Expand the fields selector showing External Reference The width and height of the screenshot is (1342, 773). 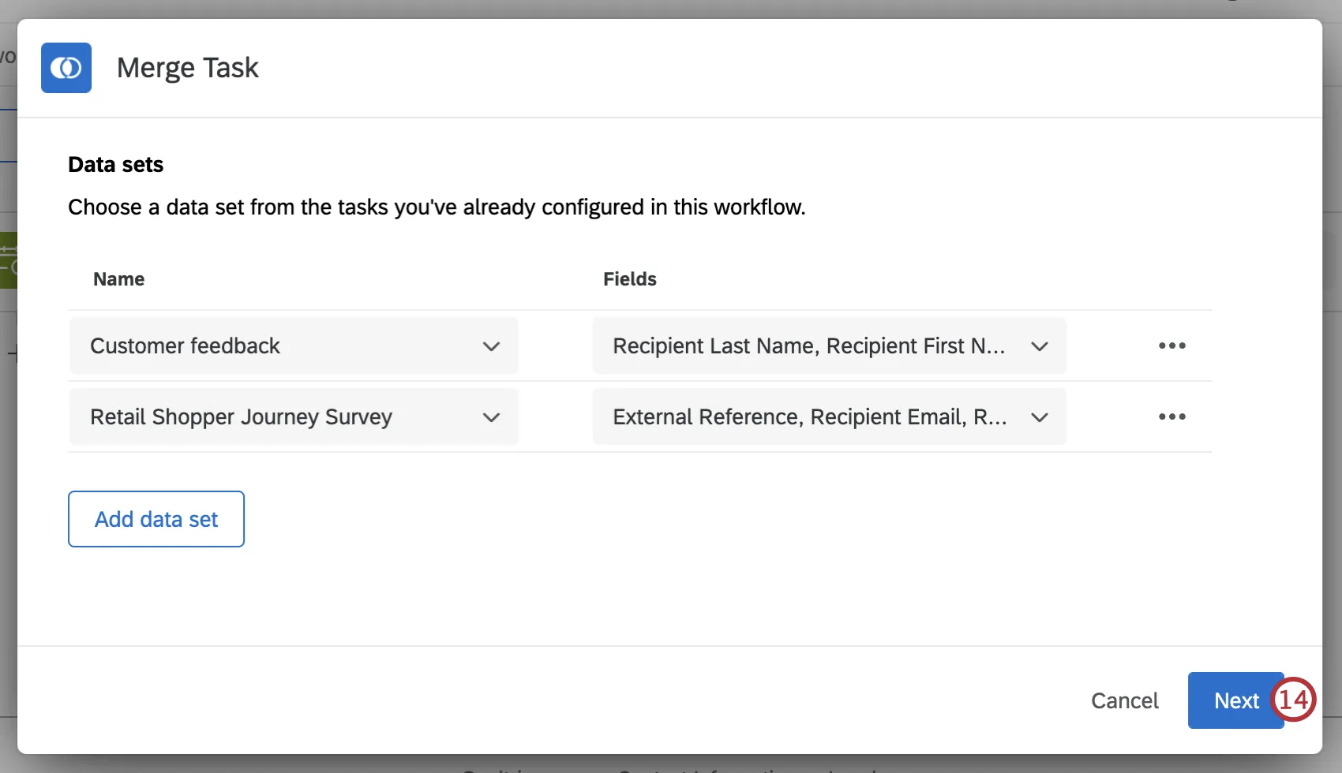click(x=828, y=416)
